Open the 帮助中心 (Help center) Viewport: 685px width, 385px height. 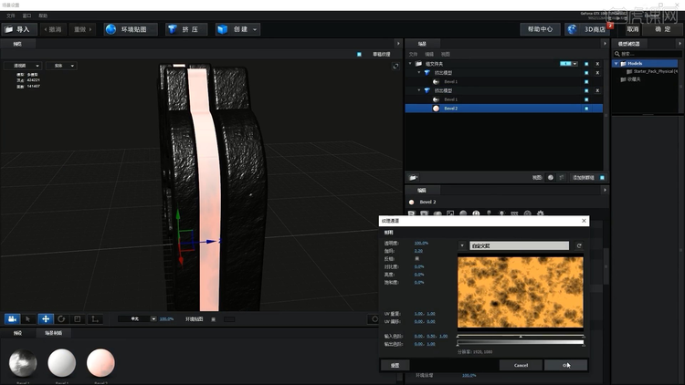(x=540, y=29)
